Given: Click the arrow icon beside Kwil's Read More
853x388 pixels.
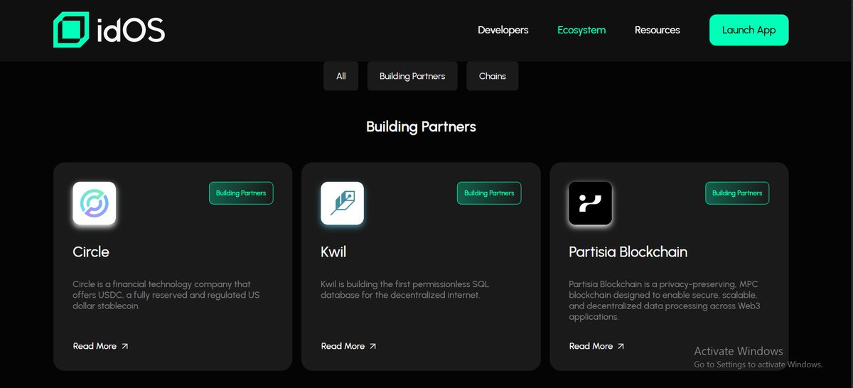Looking at the screenshot, I should coord(373,346).
